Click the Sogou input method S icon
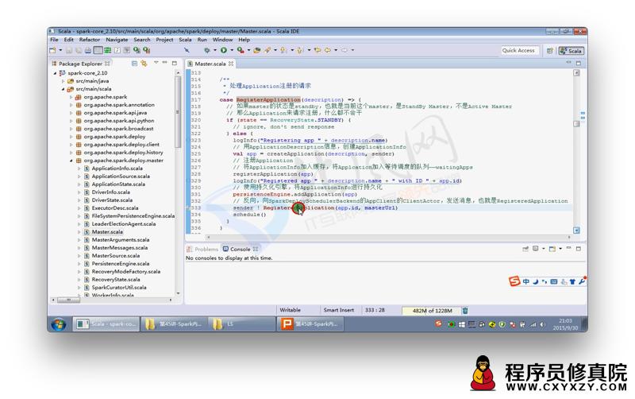Viewport: 635px width, 399px height. pos(514,281)
